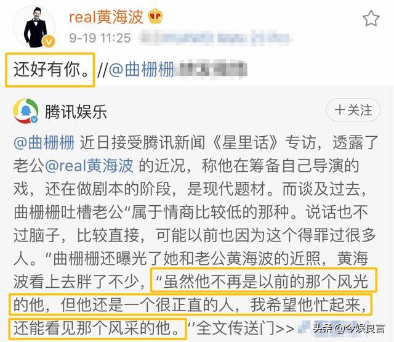Viewport: 394px width, 342px height.
Task: Open @real黄海波 mention in quoted post body
Action: 89,166
